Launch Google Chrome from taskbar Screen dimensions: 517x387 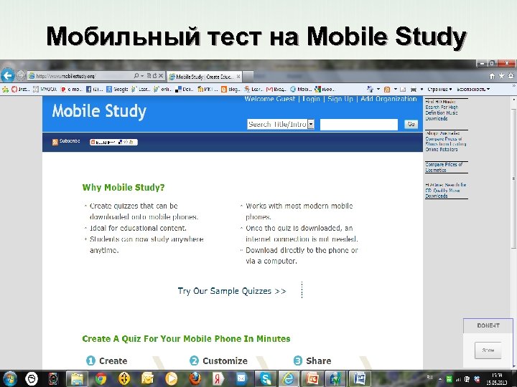[x=101, y=379]
